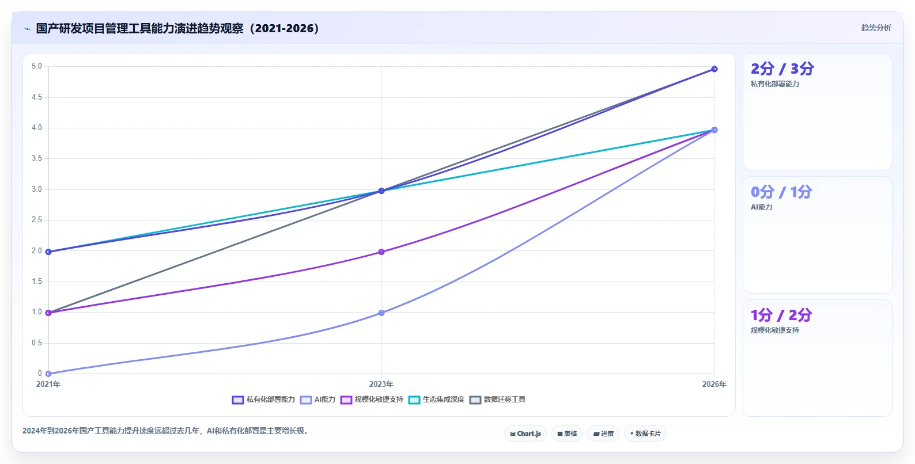Click the footer summary sentence about 2024年到2026年
The width and height of the screenshot is (915, 464).
pos(167,431)
